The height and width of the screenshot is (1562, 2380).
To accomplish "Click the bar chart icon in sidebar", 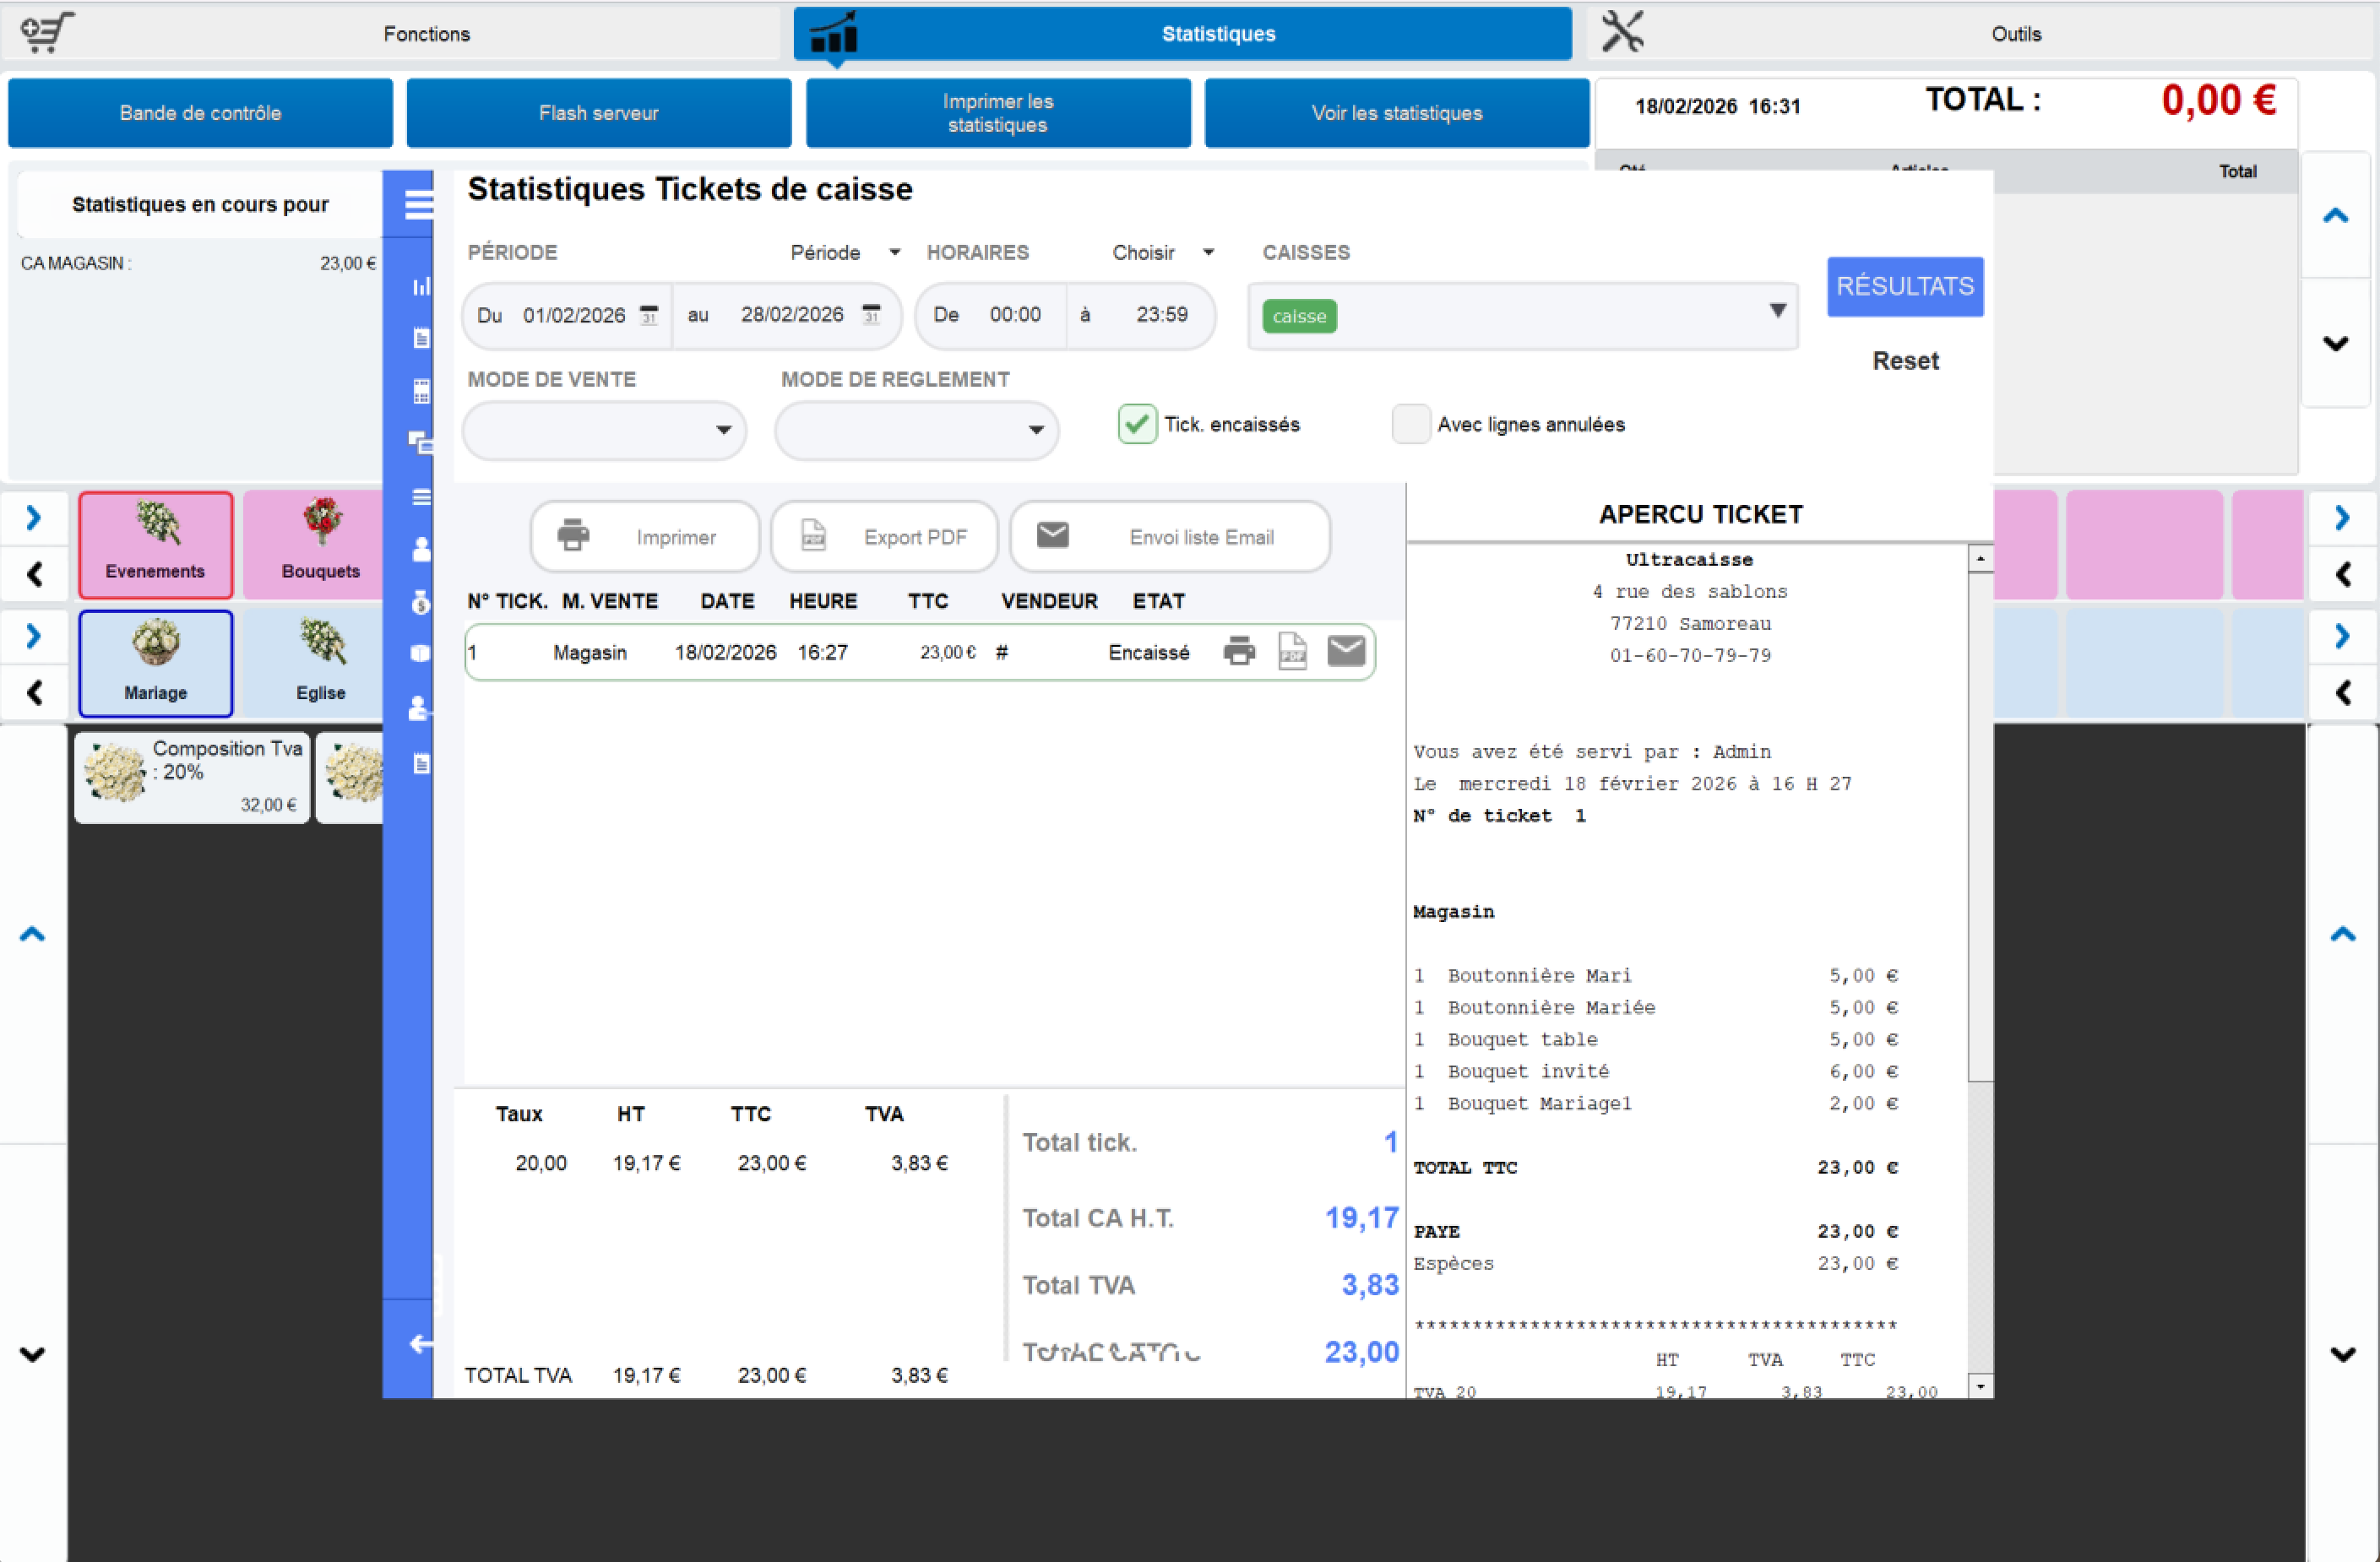I will click(421, 287).
